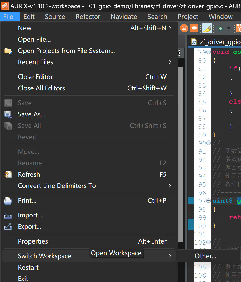Click the green bug Debug icon
The height and width of the screenshot is (282, 241).
(x=220, y=28)
